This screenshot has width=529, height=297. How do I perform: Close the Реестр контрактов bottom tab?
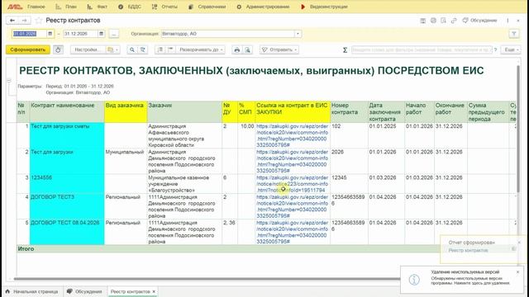[154, 291]
